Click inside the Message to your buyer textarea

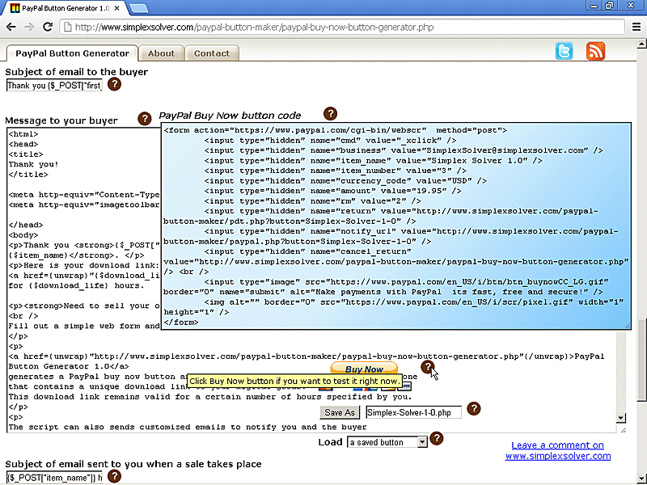pos(82,280)
